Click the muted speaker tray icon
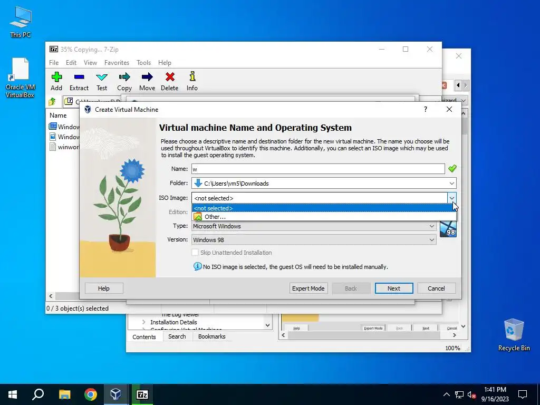Viewport: 540px width, 405px height. (x=471, y=394)
